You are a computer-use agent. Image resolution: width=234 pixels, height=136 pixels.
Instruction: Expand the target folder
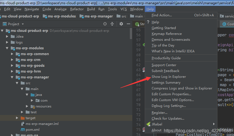(17, 118)
